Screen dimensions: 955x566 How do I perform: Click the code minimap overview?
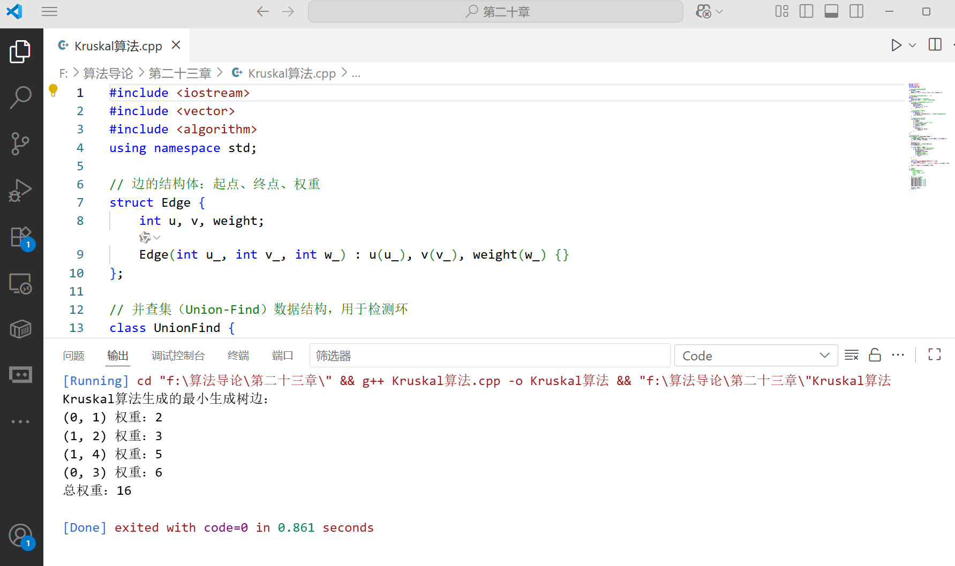(928, 136)
